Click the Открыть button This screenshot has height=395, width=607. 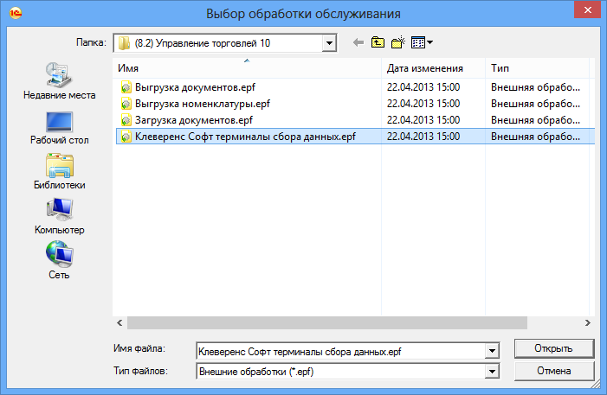coord(554,348)
